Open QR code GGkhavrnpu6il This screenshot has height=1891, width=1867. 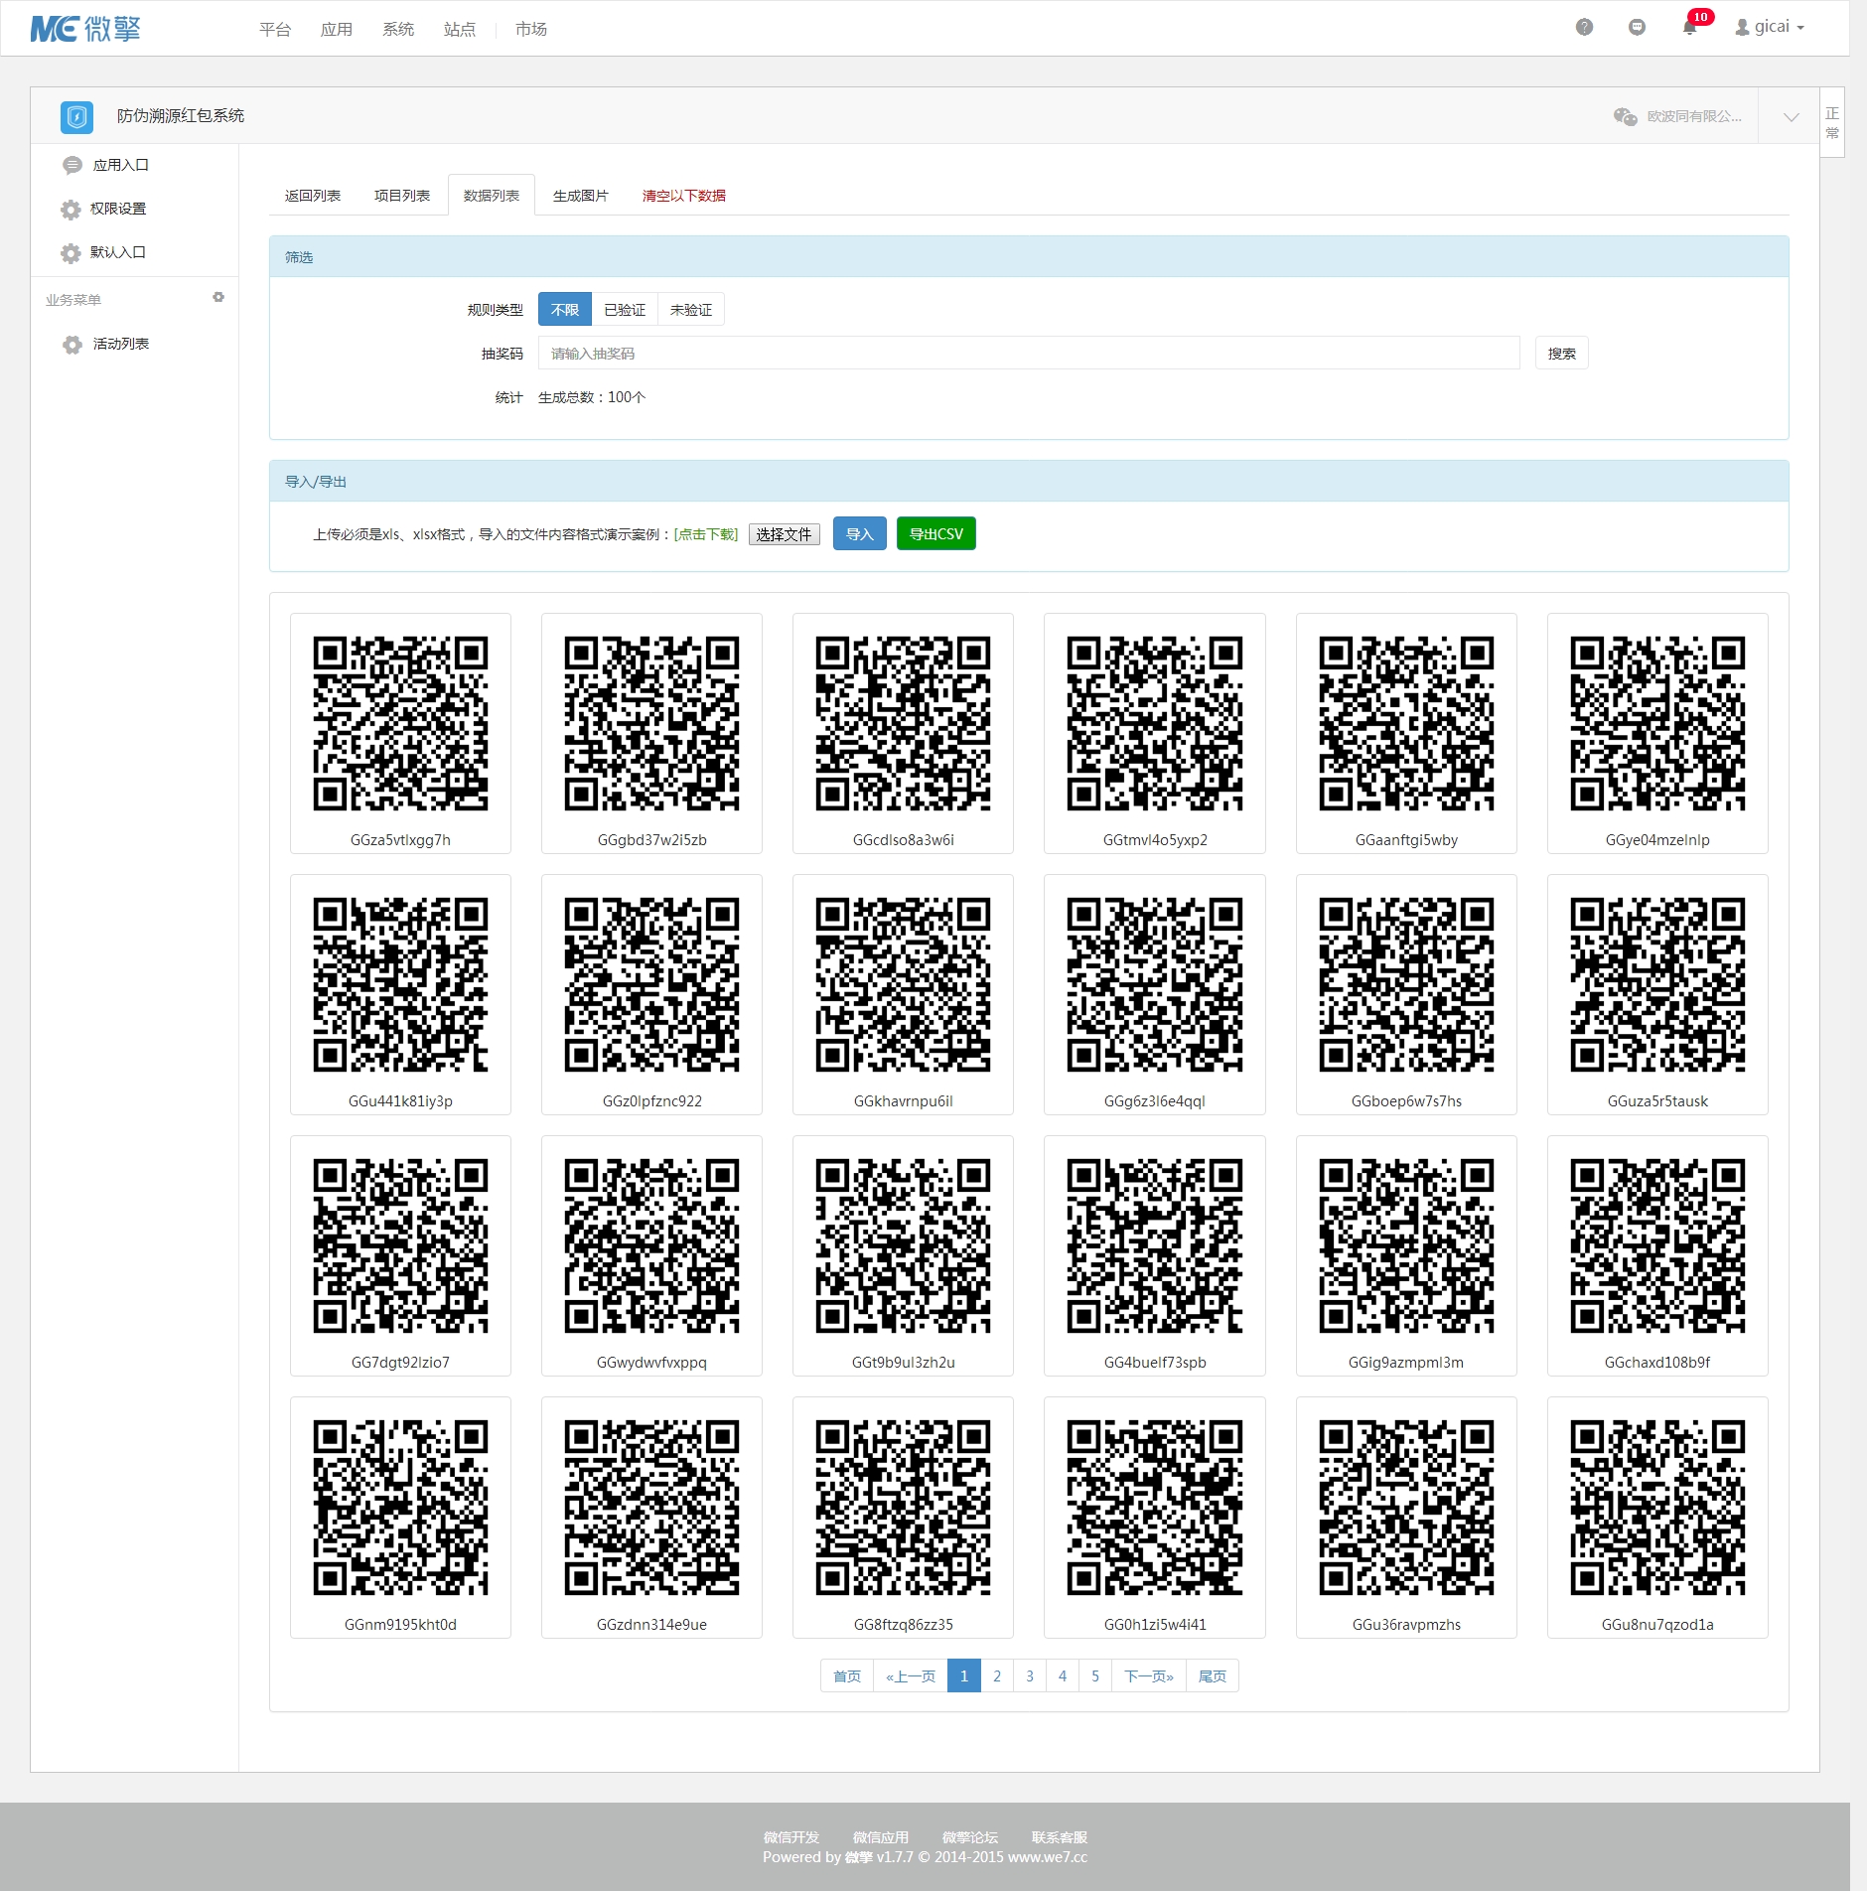click(904, 985)
